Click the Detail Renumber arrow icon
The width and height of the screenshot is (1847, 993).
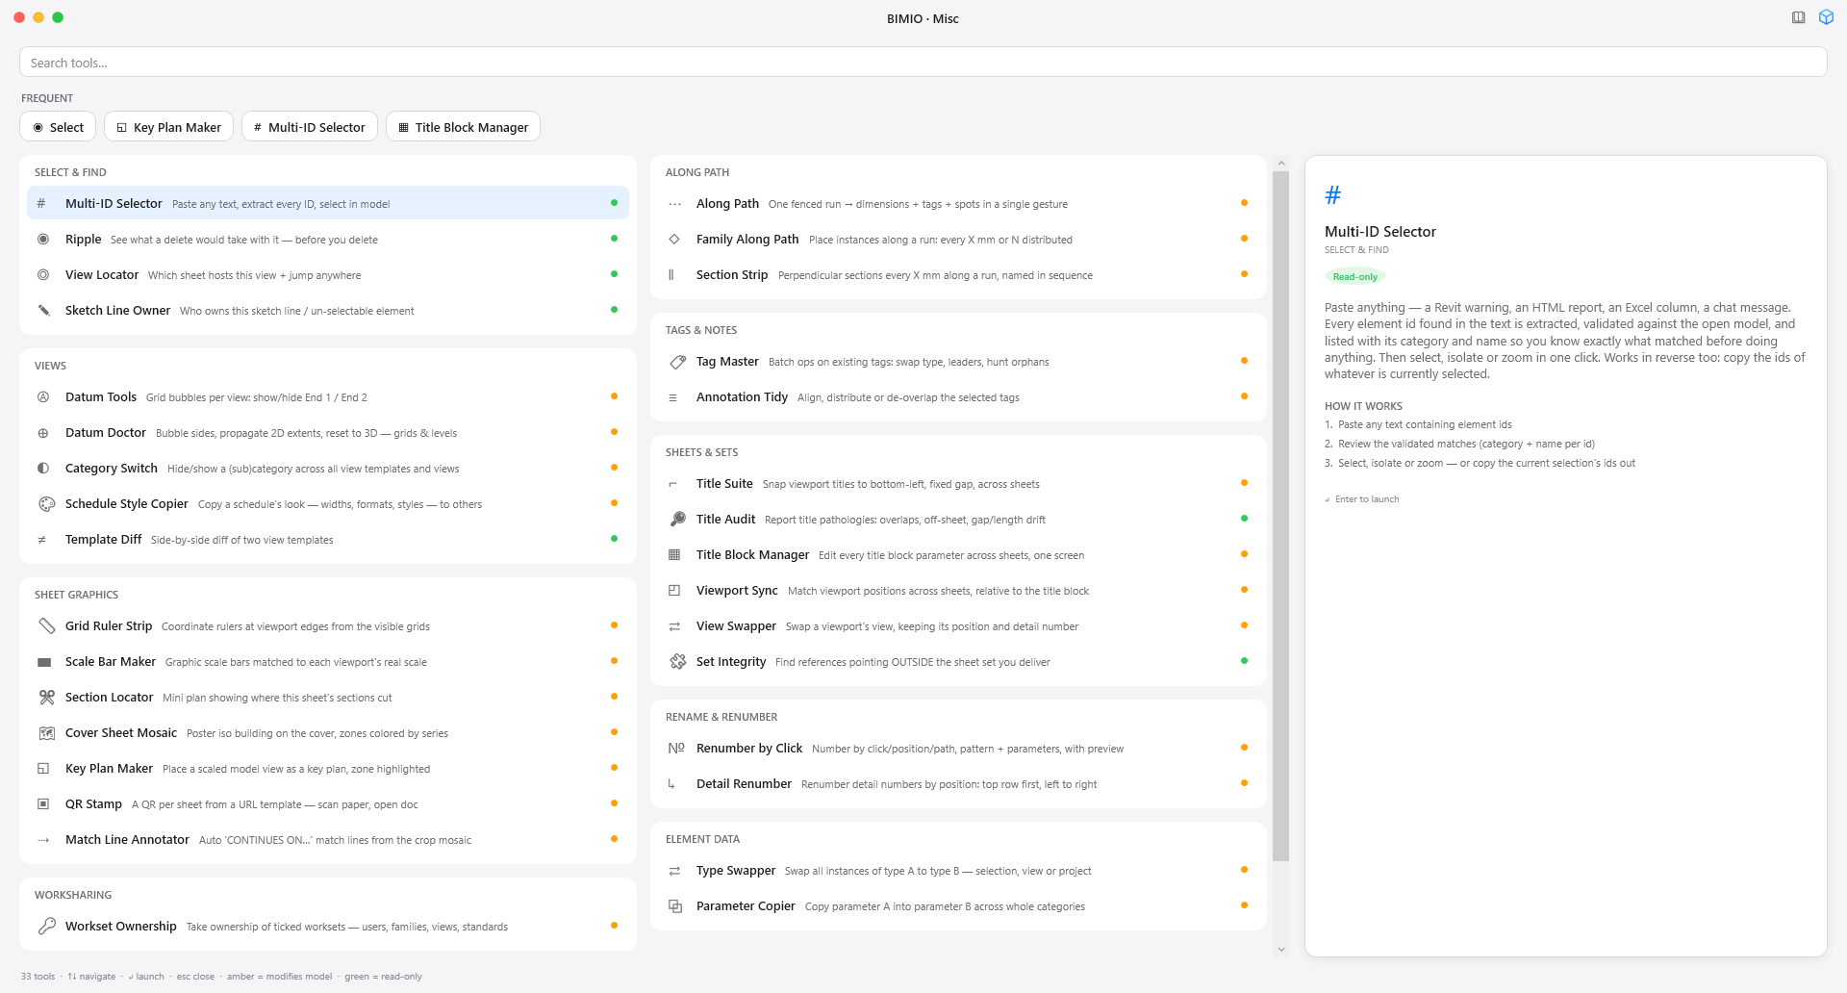click(671, 783)
